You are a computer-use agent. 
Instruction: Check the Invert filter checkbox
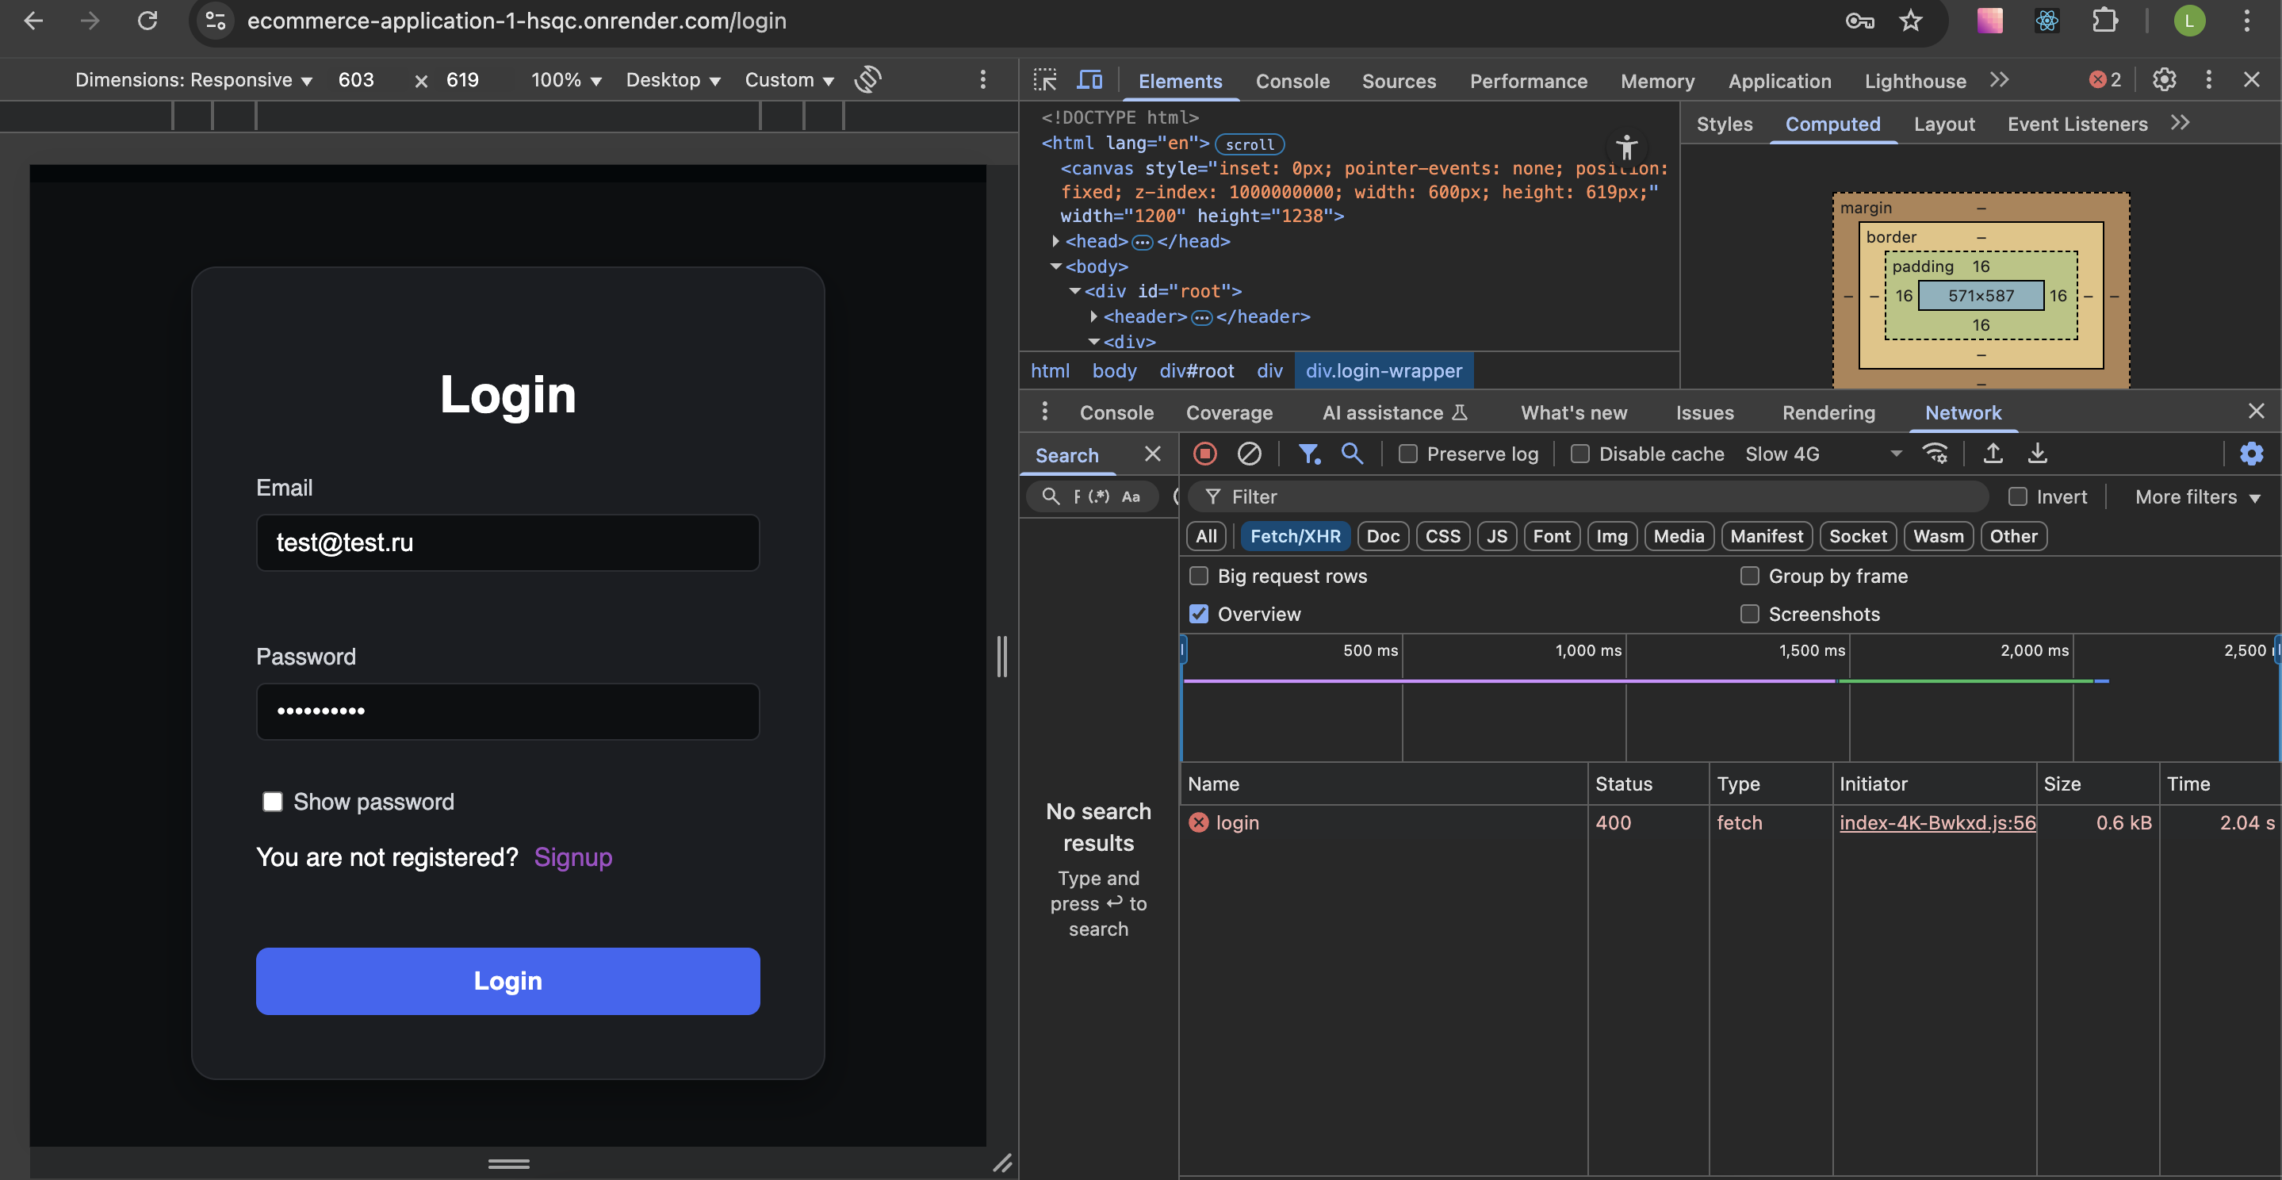click(x=2017, y=496)
